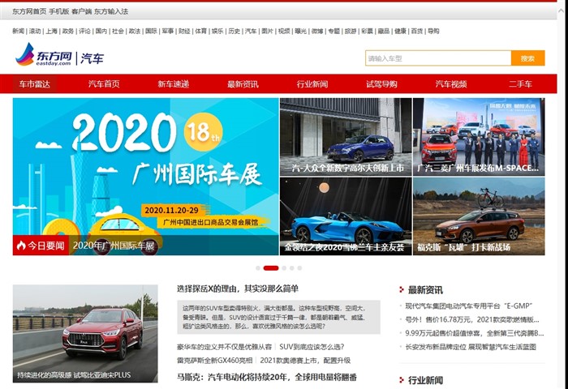Open 导购 in the channel link row
Screen dimensions: 568x389
click(x=433, y=31)
